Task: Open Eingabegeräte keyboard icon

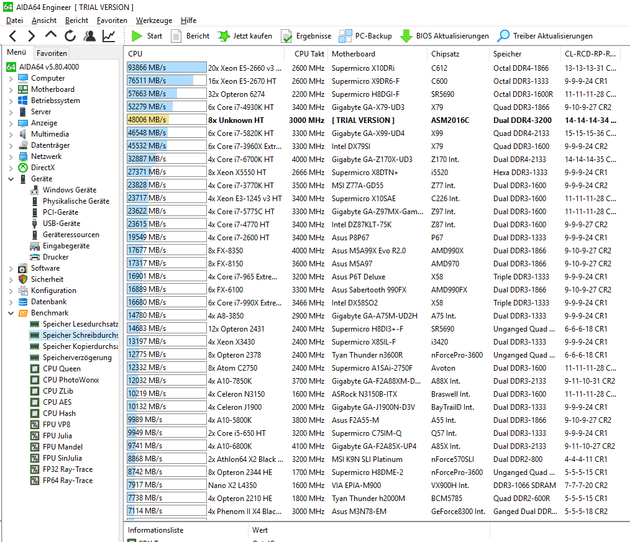Action: click(35, 246)
